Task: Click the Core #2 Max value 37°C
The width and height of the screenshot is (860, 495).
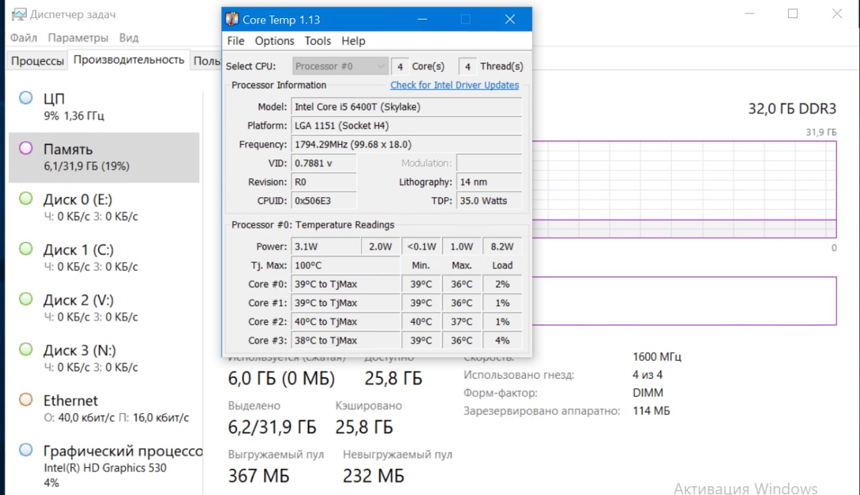Action: 462,322
